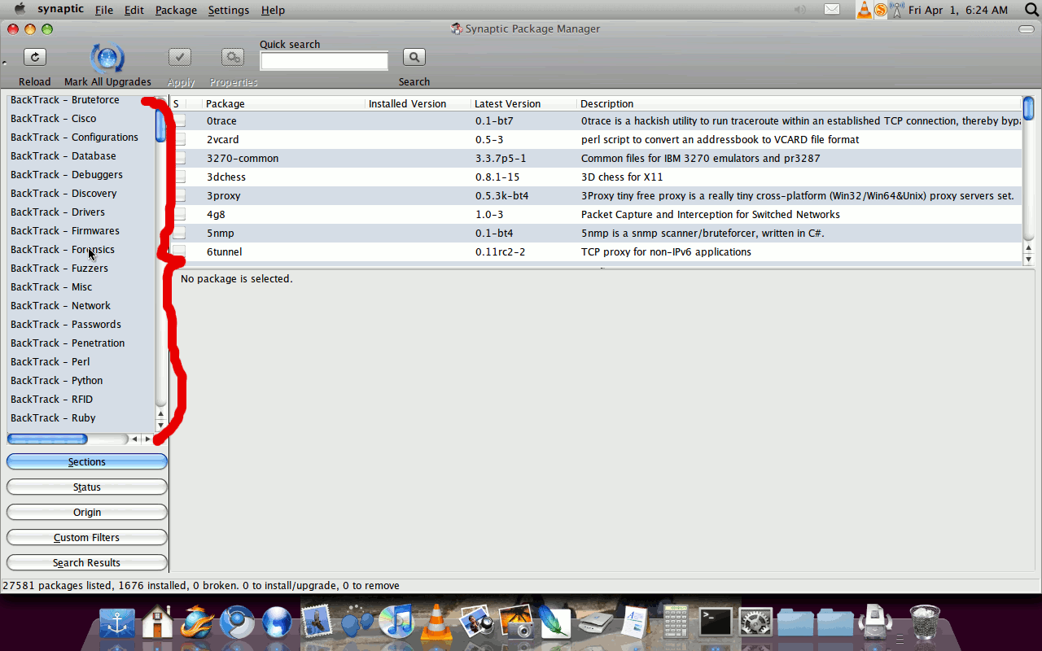Open the File menu
This screenshot has width=1042, height=651.
pyautogui.click(x=104, y=10)
